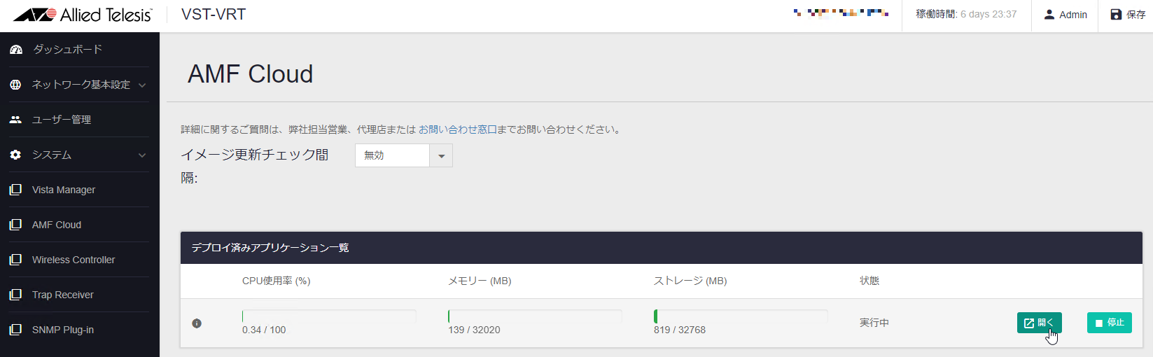1153x357 pixels.
Task: Click the ストレージ (MB) column header
Action: [690, 281]
